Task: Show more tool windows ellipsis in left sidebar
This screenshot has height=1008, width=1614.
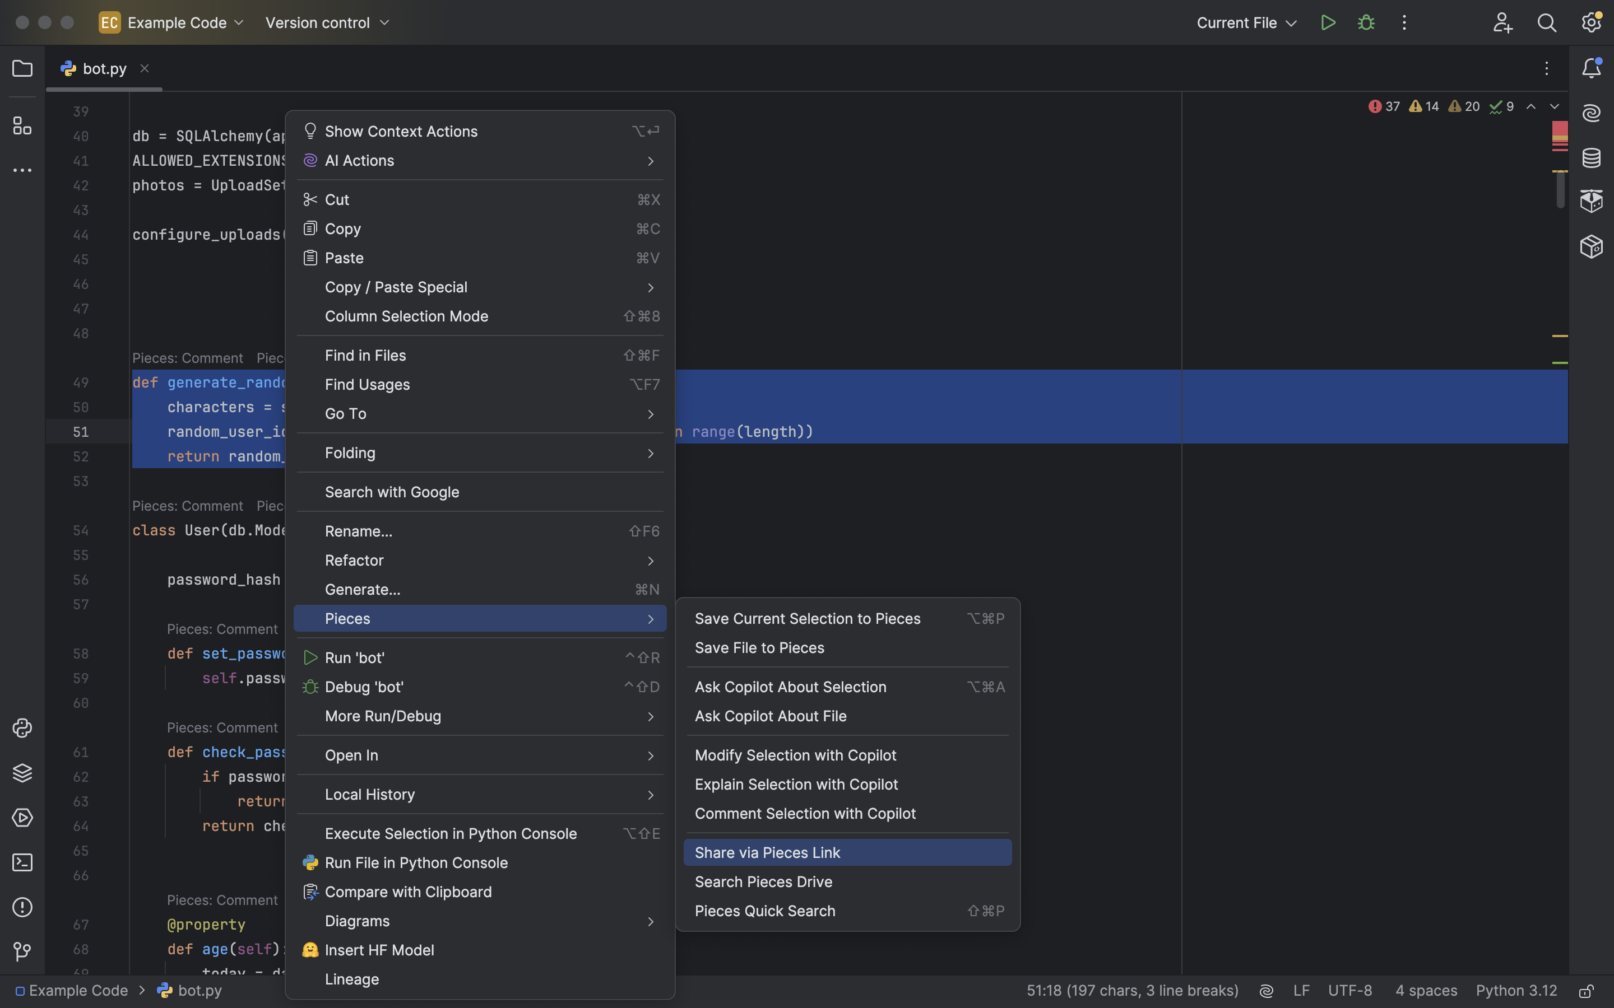Action: (22, 171)
